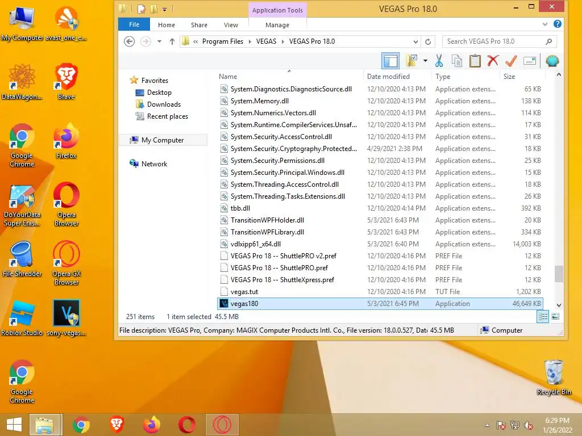Show hidden system tray icons
582x436 pixels.
click(487, 425)
